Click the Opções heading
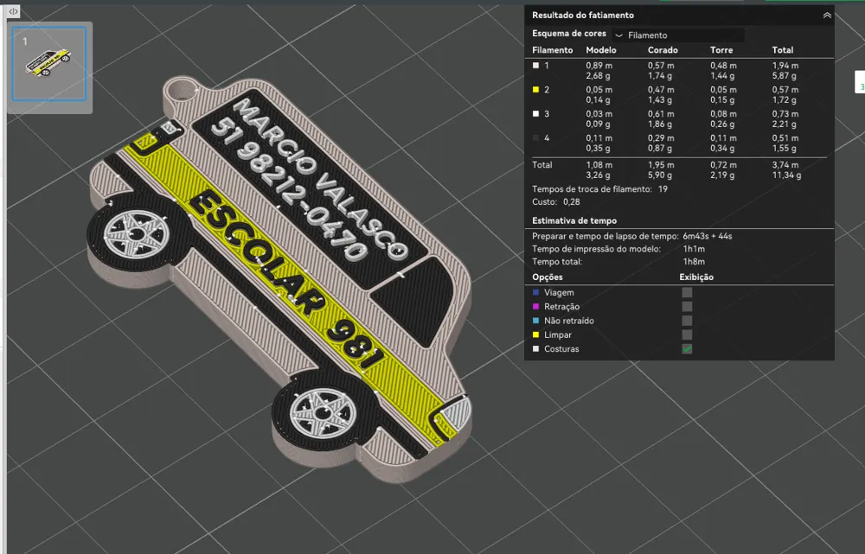Image resolution: width=865 pixels, height=554 pixels. pos(548,277)
